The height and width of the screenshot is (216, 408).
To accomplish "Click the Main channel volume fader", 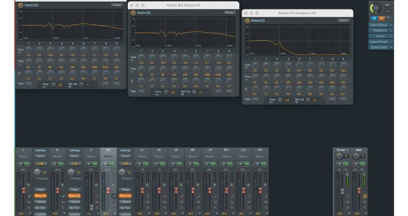I will click(359, 190).
